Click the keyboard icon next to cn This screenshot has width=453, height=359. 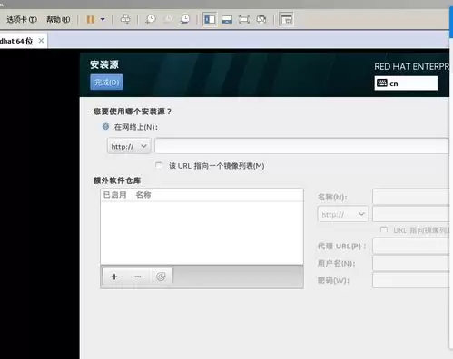[x=382, y=82]
